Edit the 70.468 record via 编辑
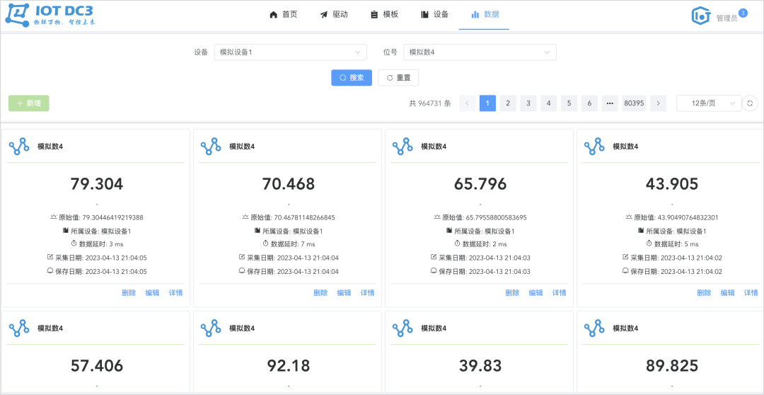Screen dimensions: 764x395 click(344, 293)
